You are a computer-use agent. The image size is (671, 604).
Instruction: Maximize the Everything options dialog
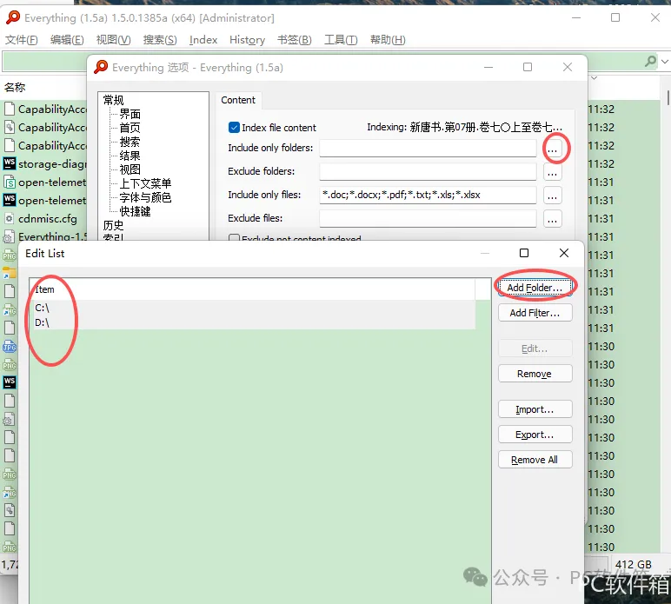(x=528, y=67)
